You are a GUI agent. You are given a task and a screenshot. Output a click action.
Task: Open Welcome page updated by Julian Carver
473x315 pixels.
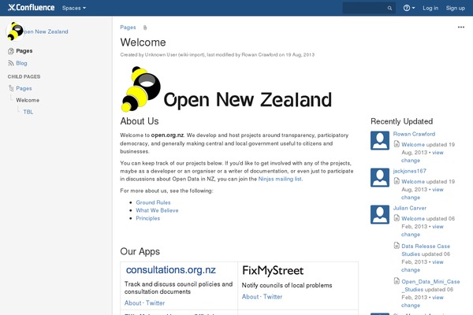(413, 219)
